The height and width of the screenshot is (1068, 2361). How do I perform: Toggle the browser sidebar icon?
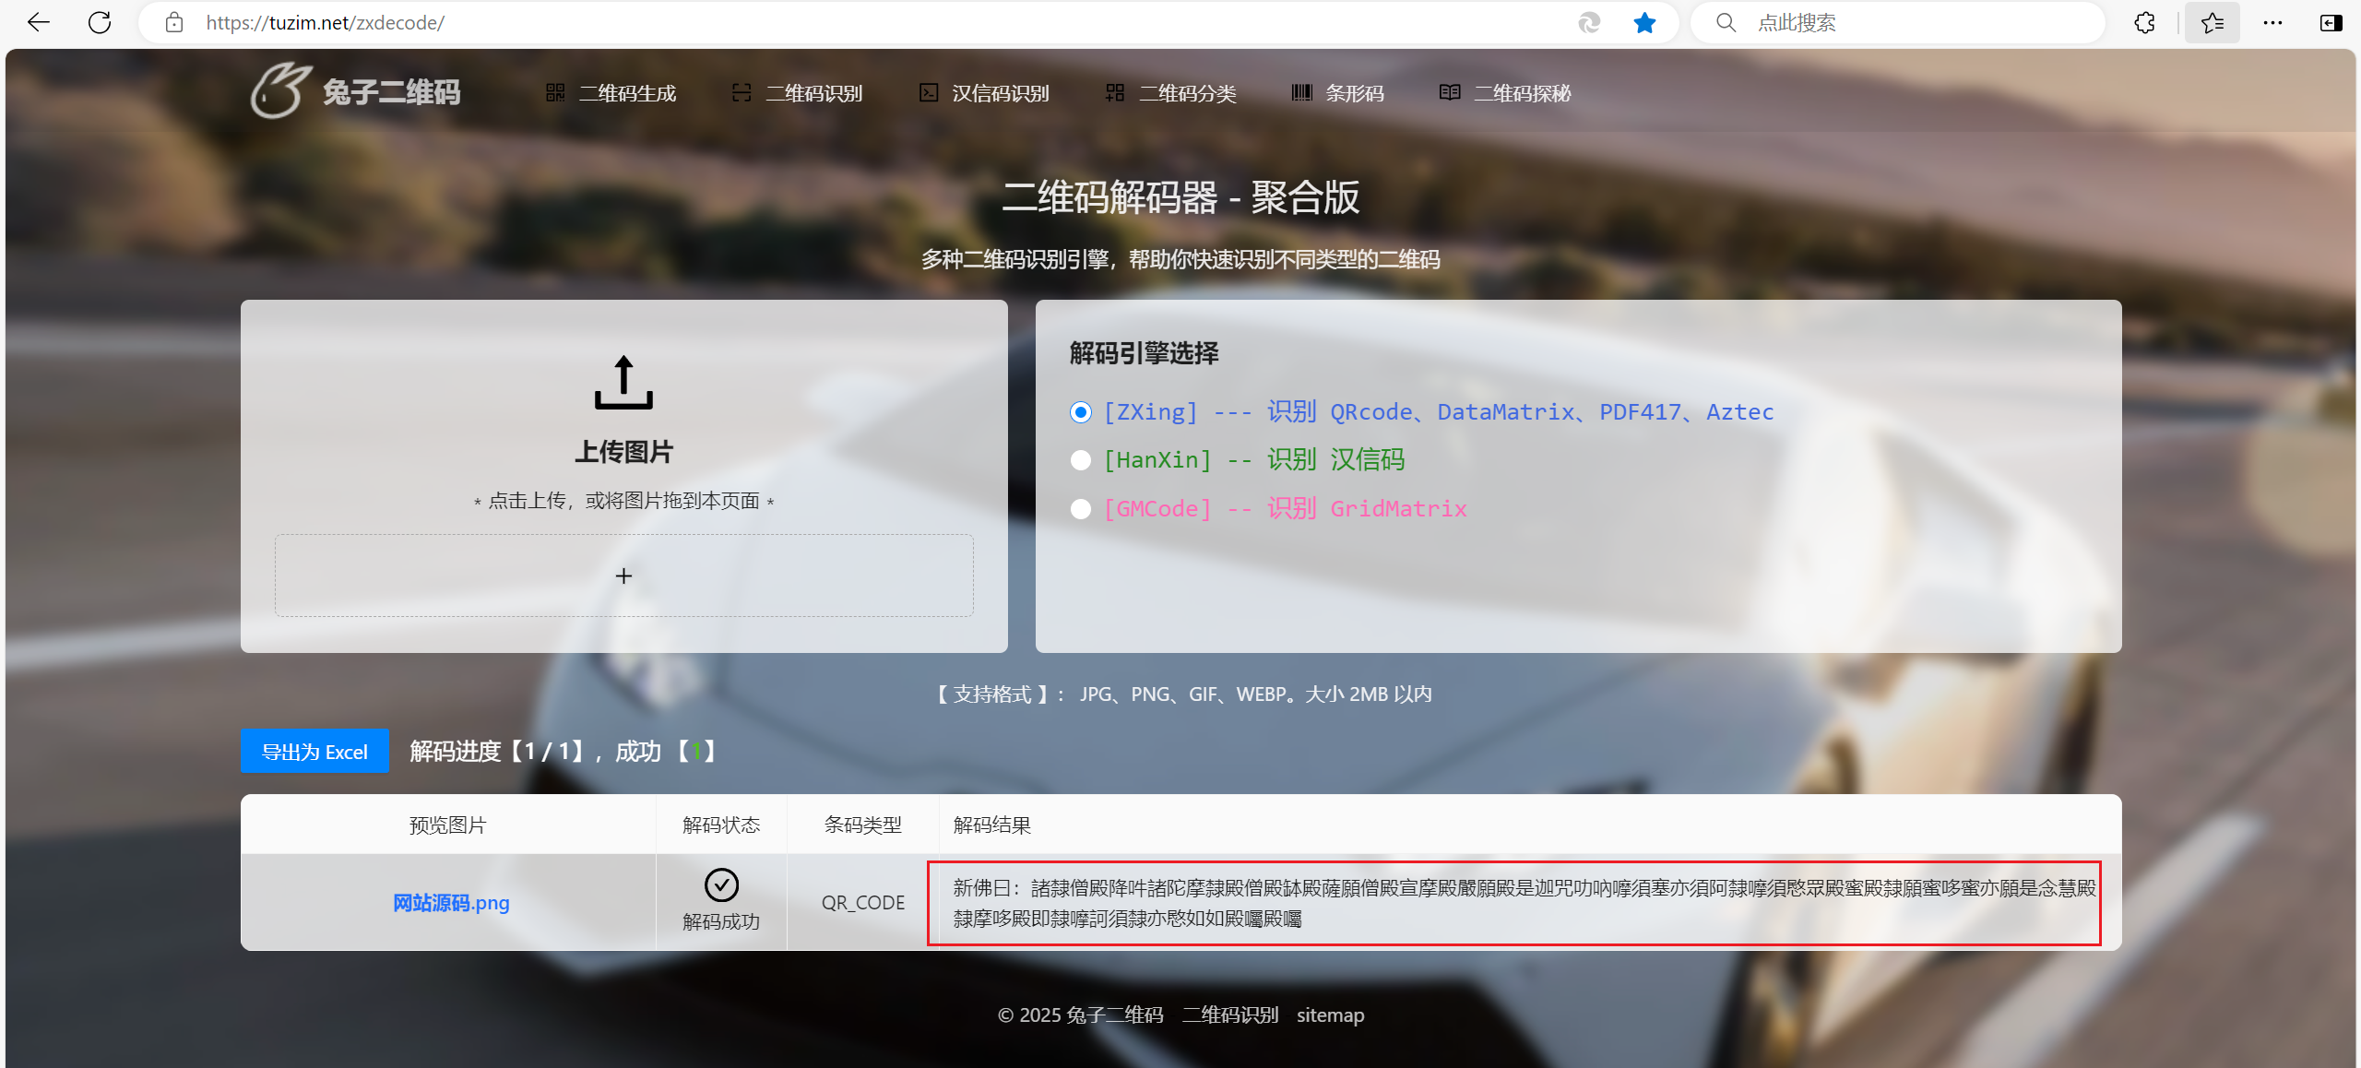click(x=2331, y=22)
